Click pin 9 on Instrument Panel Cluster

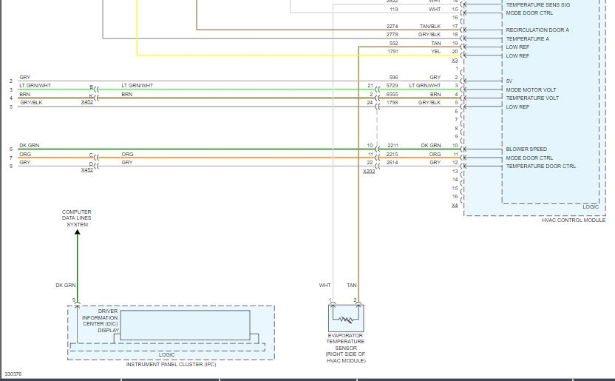click(74, 300)
